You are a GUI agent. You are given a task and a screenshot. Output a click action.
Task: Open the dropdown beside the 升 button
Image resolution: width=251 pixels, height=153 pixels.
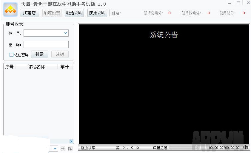coord(55,148)
